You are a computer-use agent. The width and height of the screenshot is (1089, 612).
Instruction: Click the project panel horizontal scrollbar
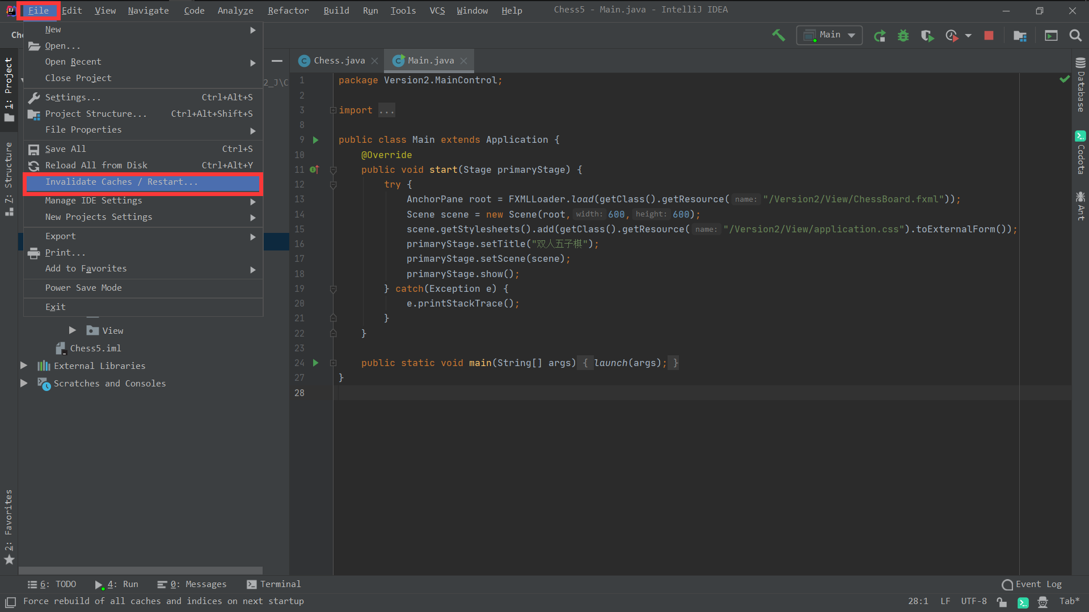click(140, 570)
